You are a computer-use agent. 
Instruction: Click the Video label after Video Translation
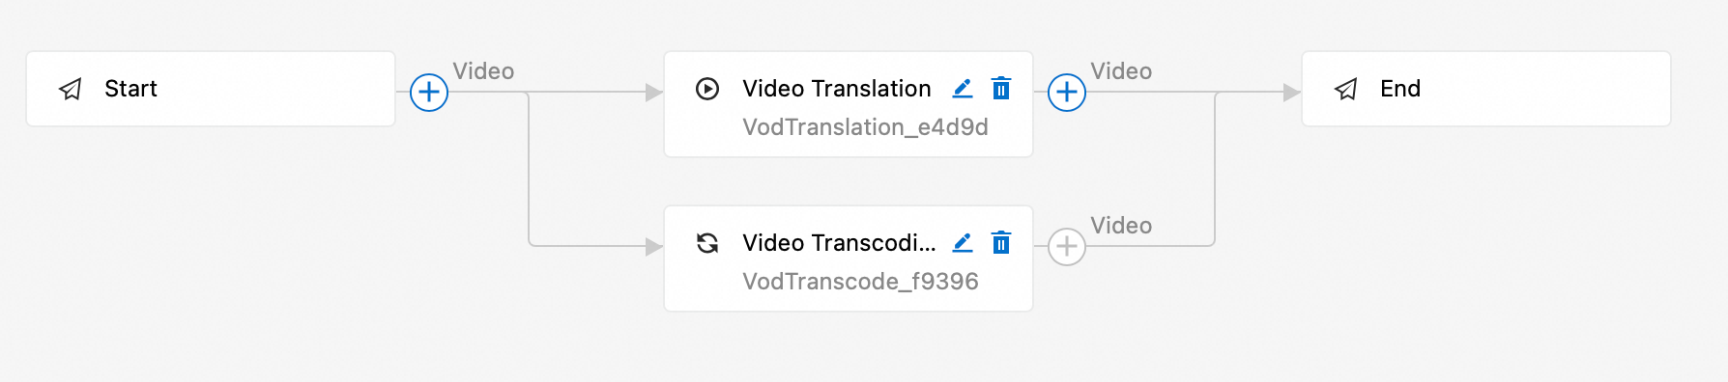[1121, 71]
